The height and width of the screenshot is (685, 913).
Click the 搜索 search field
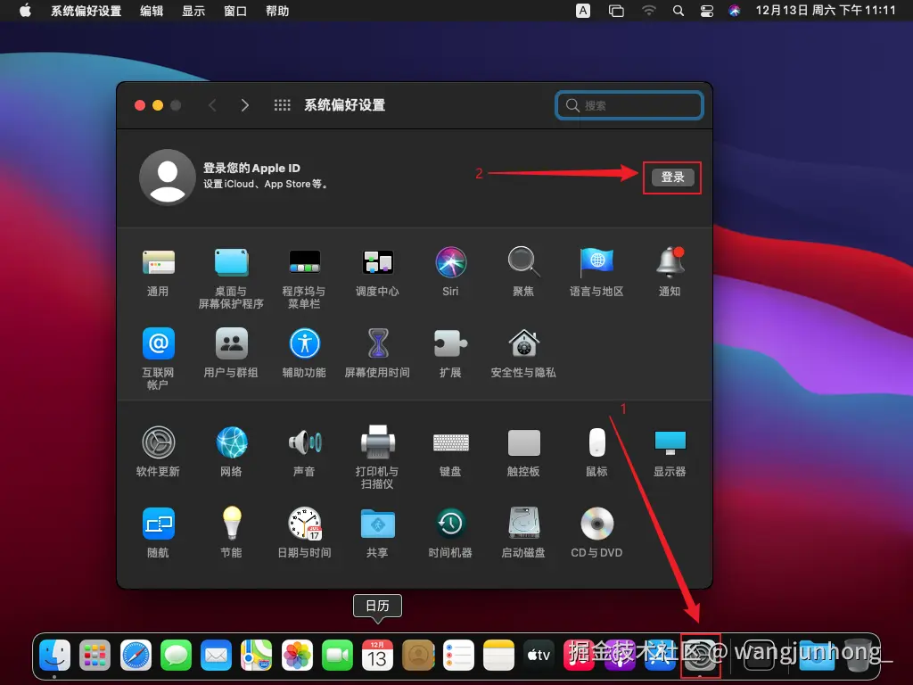pos(629,105)
